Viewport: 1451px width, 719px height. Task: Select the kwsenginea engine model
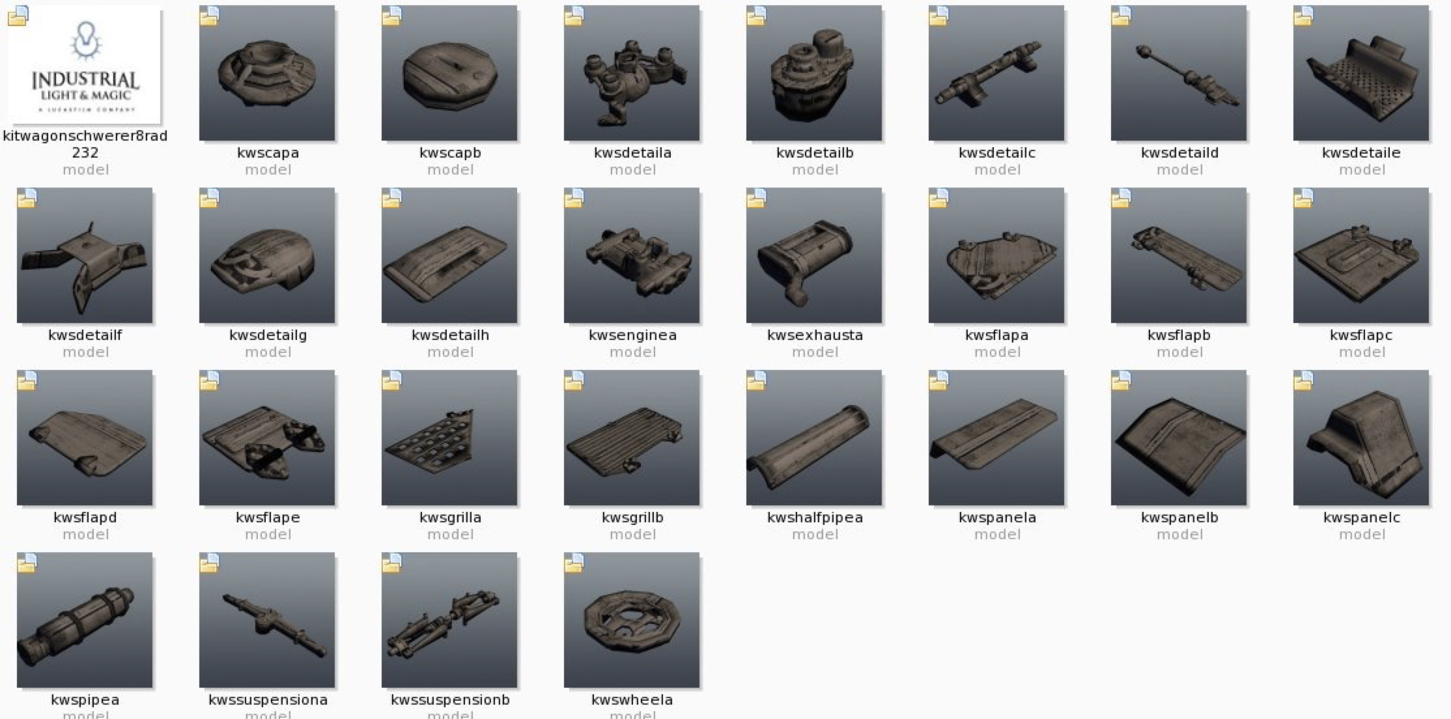coord(632,255)
